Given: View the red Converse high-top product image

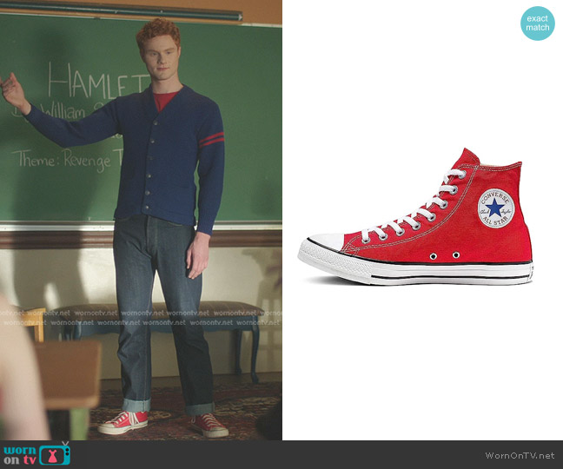Looking at the screenshot, I should (x=415, y=217).
